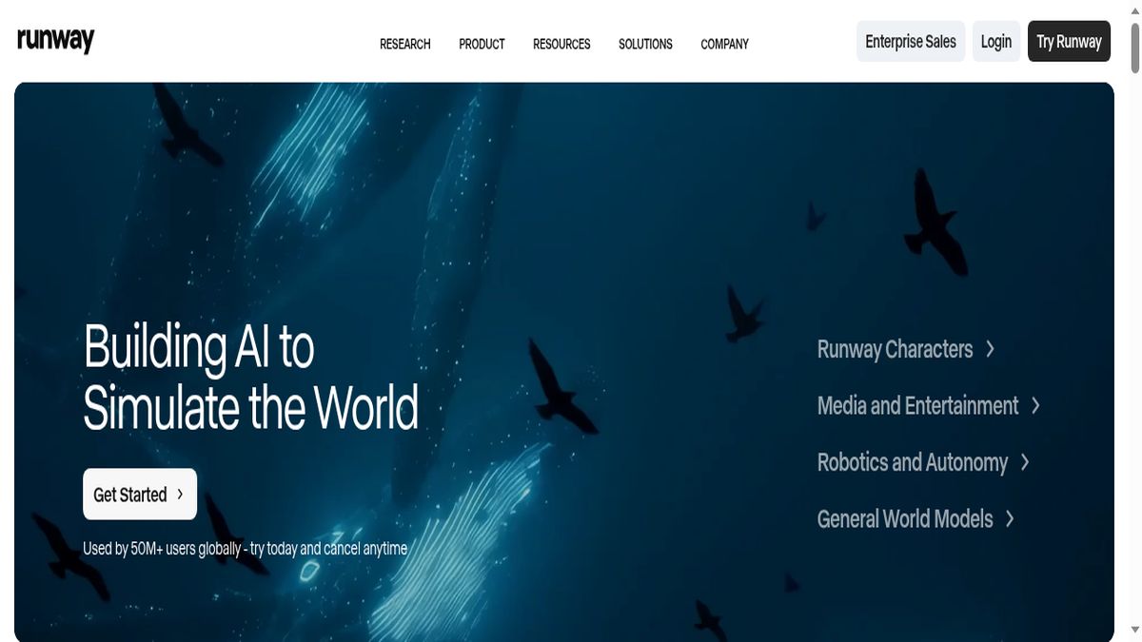1142x642 pixels.
Task: Click the Building AI to Simulate the World headline
Action: 251,378
